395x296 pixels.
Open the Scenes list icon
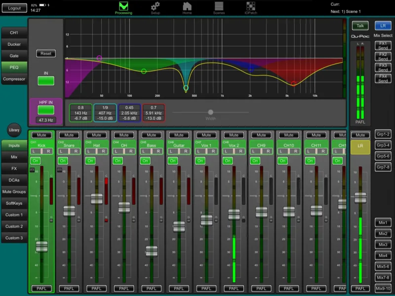coord(219,8)
